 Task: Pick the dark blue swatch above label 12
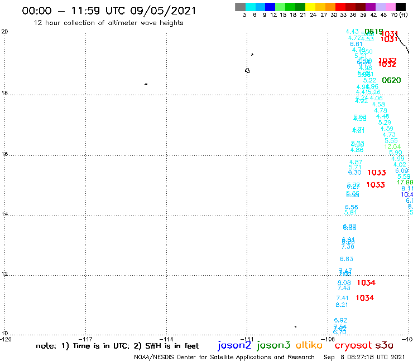pyautogui.click(x=270, y=7)
